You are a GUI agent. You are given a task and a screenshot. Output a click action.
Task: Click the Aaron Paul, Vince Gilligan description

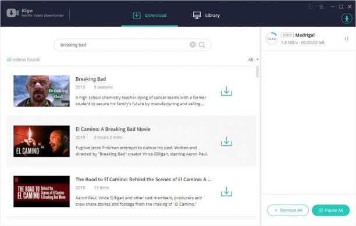[x=138, y=201]
